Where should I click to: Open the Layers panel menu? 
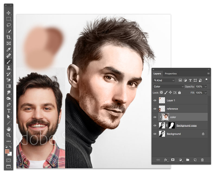coord(208,73)
